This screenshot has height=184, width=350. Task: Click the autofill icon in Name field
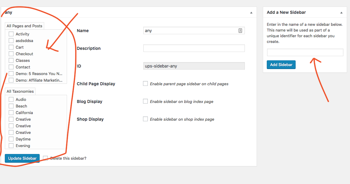click(240, 31)
